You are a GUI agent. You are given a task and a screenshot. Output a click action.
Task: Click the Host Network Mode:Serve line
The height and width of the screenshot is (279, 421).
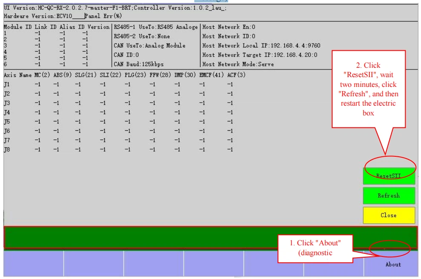pyautogui.click(x=238, y=64)
